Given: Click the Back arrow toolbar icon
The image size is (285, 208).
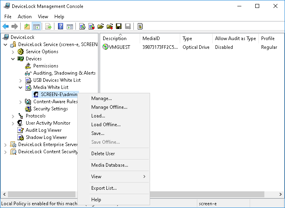Looking at the screenshot, I should click(6, 27).
